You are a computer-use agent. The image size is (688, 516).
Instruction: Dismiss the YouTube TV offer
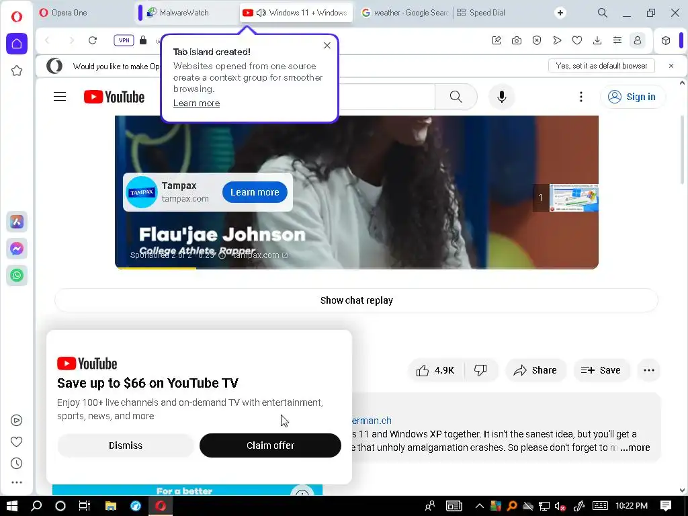126,445
